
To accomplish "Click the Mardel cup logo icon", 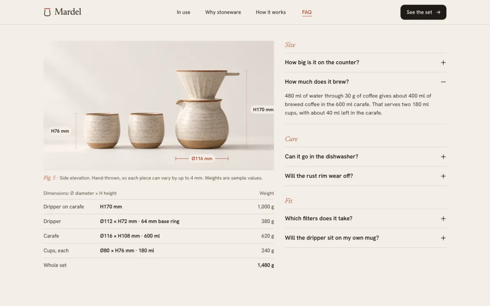I will (47, 12).
